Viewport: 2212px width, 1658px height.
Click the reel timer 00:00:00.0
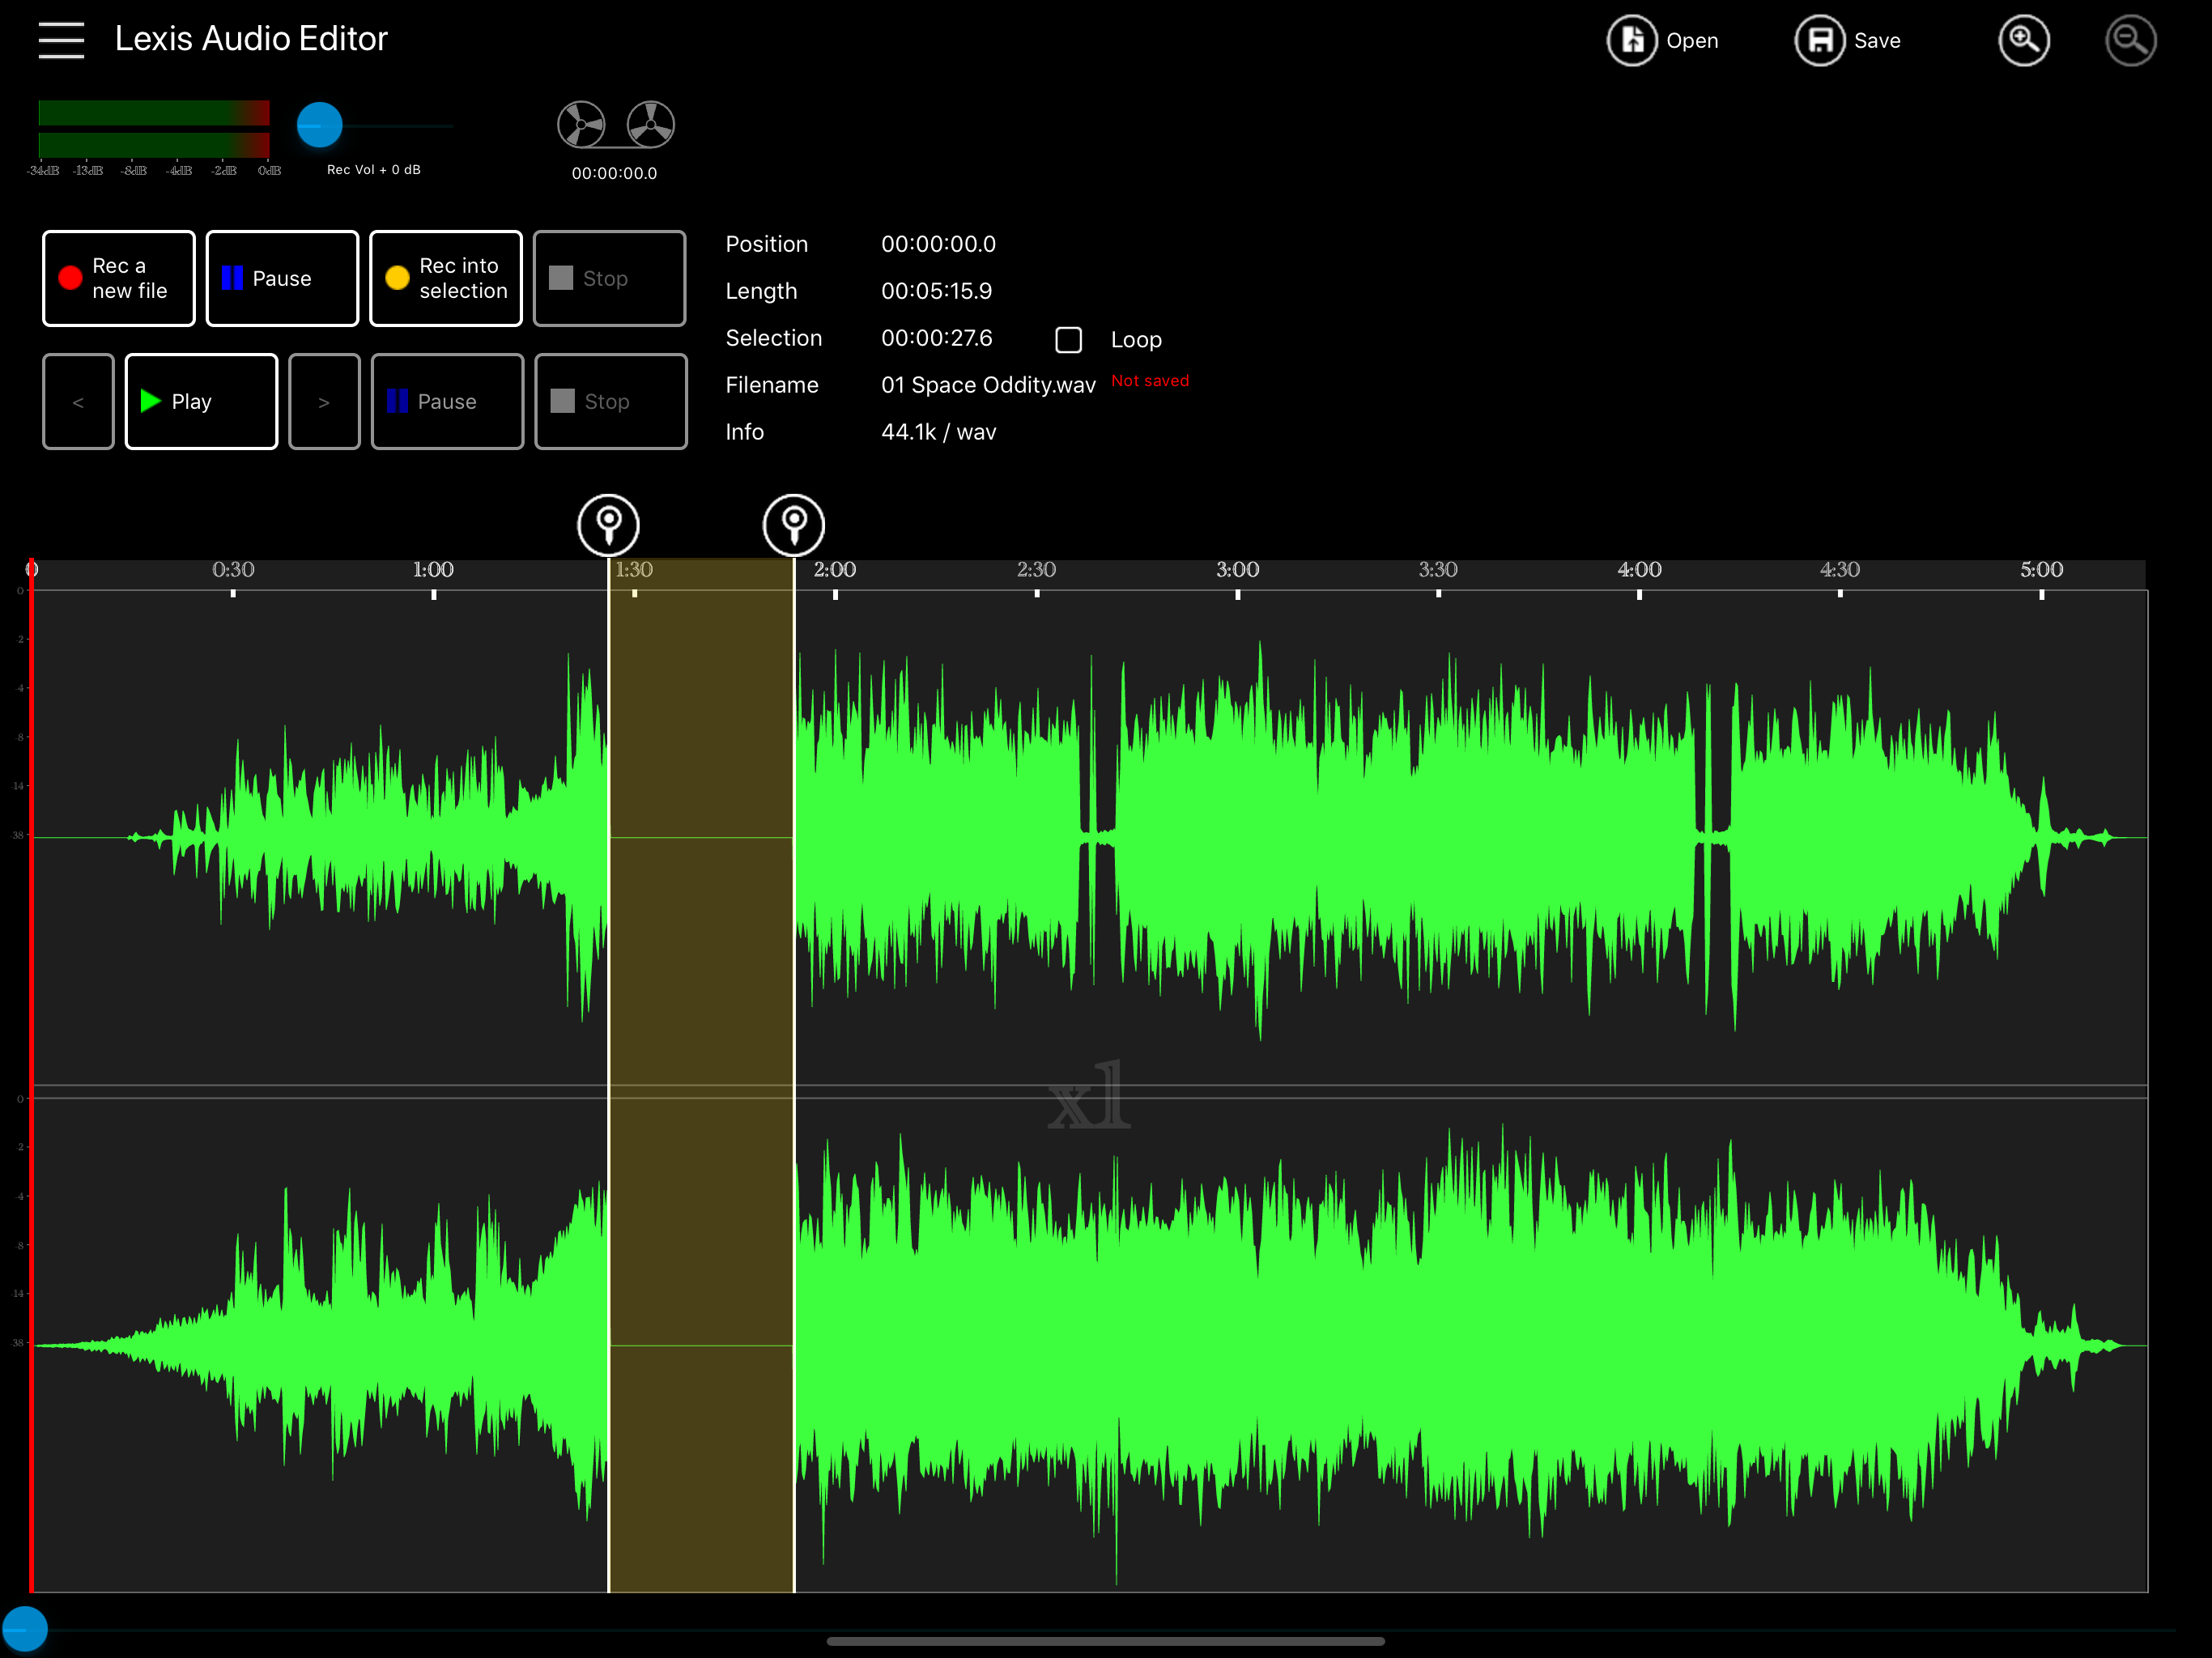[x=614, y=173]
